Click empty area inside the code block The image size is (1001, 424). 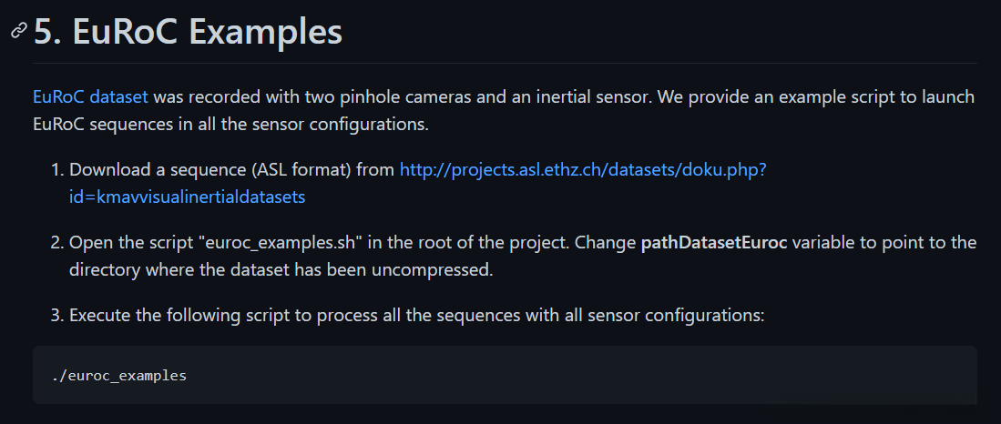tap(592, 375)
